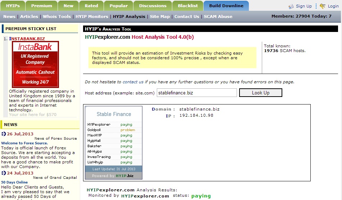Image resolution: width=342 pixels, height=200 pixels.
Task: Go to the Blacklist tab
Action: pyautogui.click(x=188, y=6)
